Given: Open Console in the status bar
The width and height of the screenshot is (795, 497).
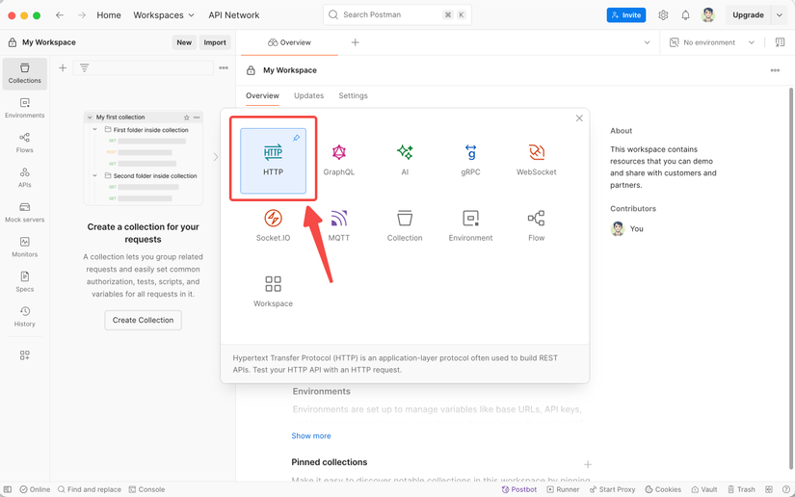Looking at the screenshot, I should coord(146,489).
